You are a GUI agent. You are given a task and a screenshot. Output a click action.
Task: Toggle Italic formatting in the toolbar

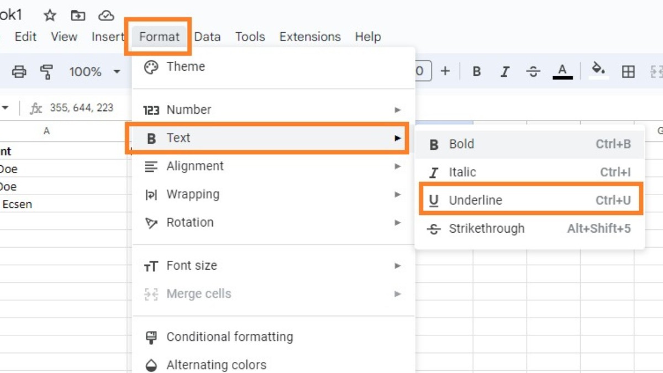pos(504,71)
